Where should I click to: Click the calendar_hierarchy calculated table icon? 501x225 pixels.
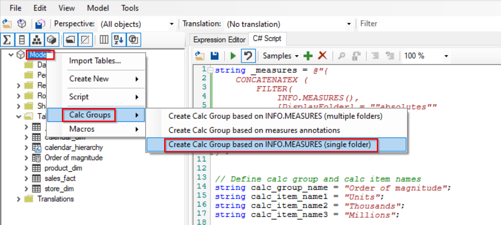[37, 147]
